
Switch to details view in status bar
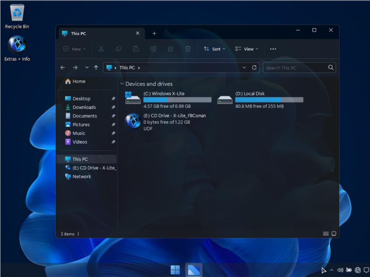tap(326, 234)
